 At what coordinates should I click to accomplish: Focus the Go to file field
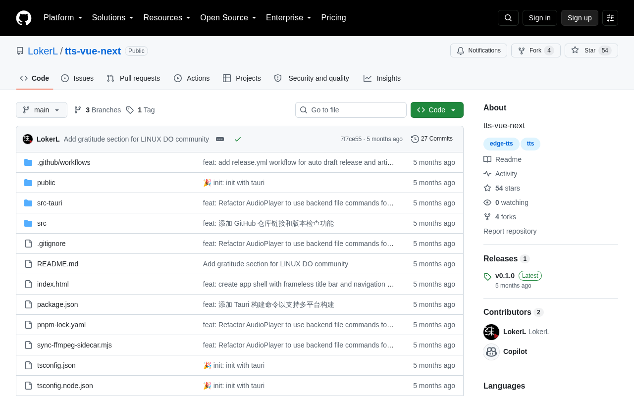coord(351,110)
